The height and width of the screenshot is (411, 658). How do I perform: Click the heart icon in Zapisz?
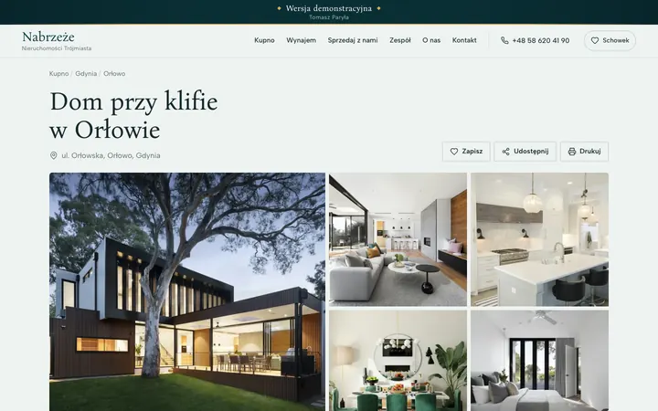tap(454, 152)
